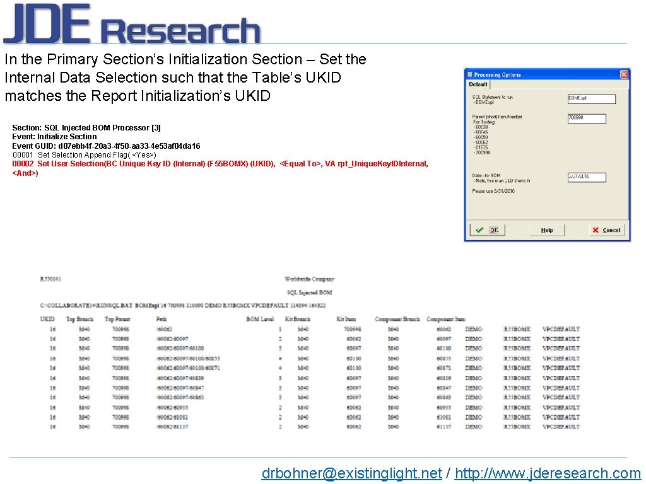Click 'Date - for BOM' label
The image size is (646, 484).
pyautogui.click(x=486, y=175)
